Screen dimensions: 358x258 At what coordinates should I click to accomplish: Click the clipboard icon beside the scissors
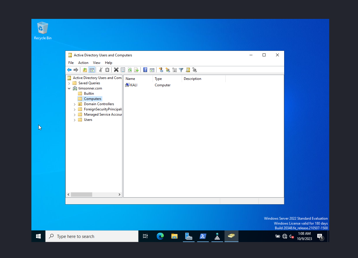pos(107,70)
